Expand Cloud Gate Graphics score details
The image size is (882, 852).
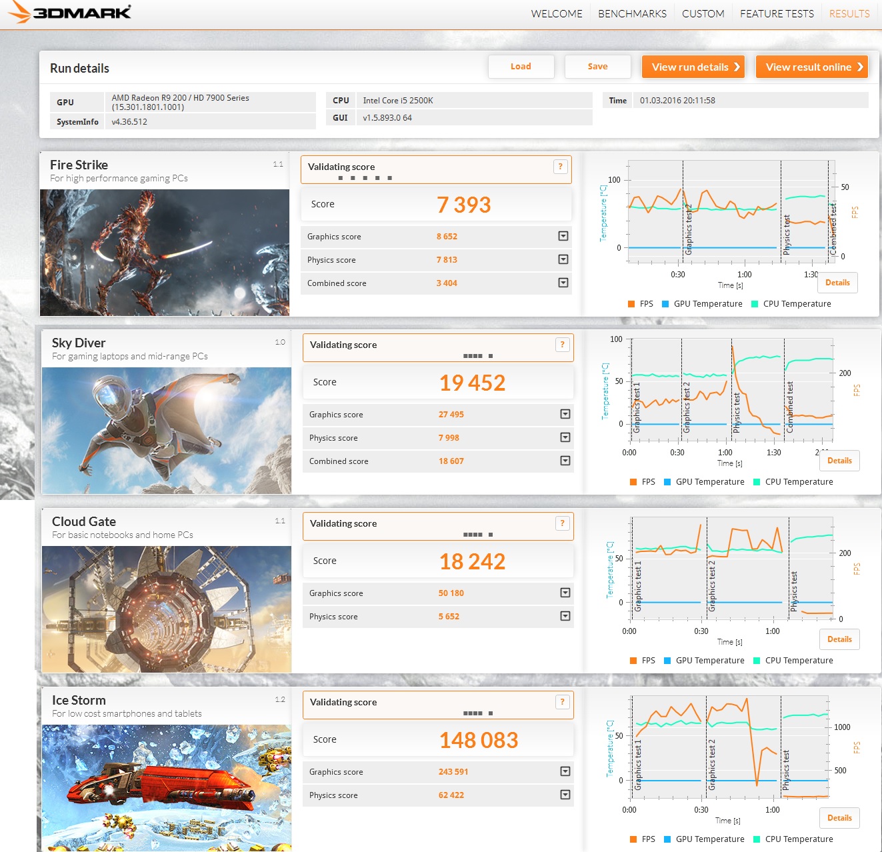coord(565,593)
